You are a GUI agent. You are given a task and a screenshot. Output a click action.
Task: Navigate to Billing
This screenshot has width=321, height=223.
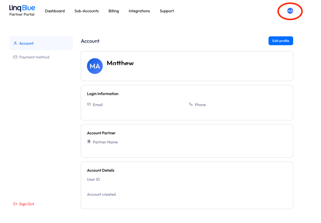pyautogui.click(x=114, y=11)
